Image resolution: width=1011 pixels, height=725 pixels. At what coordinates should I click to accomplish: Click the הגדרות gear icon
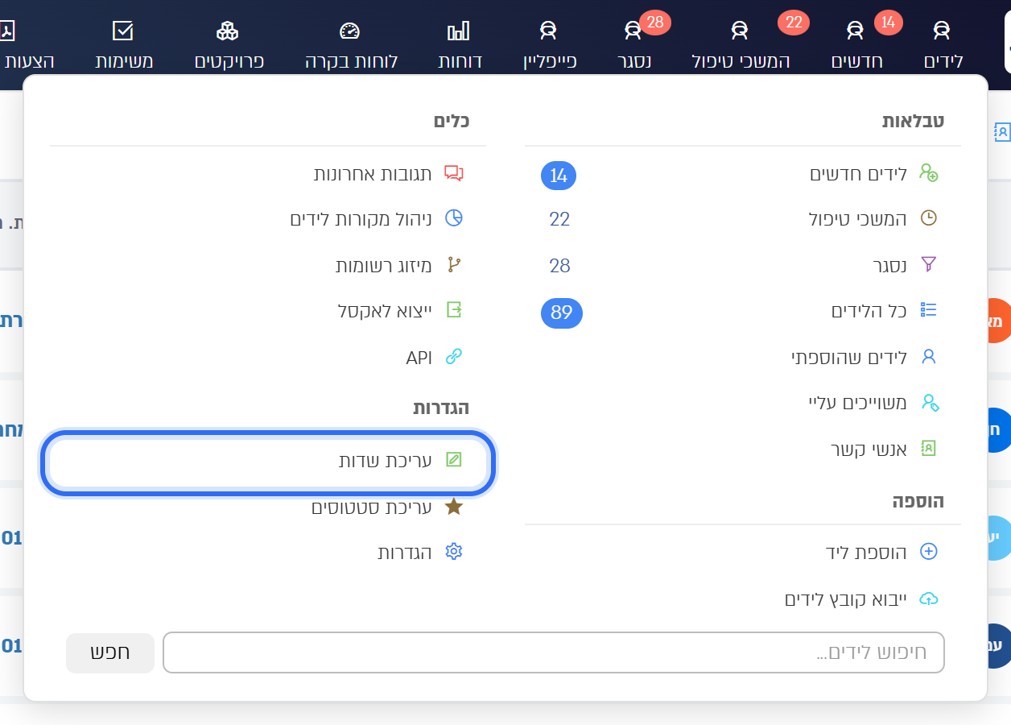click(x=454, y=552)
